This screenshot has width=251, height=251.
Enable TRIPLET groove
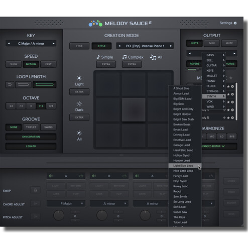[31, 127]
